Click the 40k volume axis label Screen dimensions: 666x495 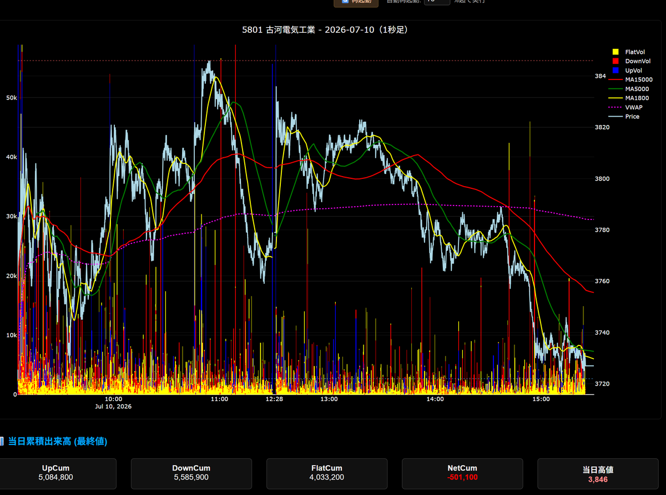pos(11,157)
